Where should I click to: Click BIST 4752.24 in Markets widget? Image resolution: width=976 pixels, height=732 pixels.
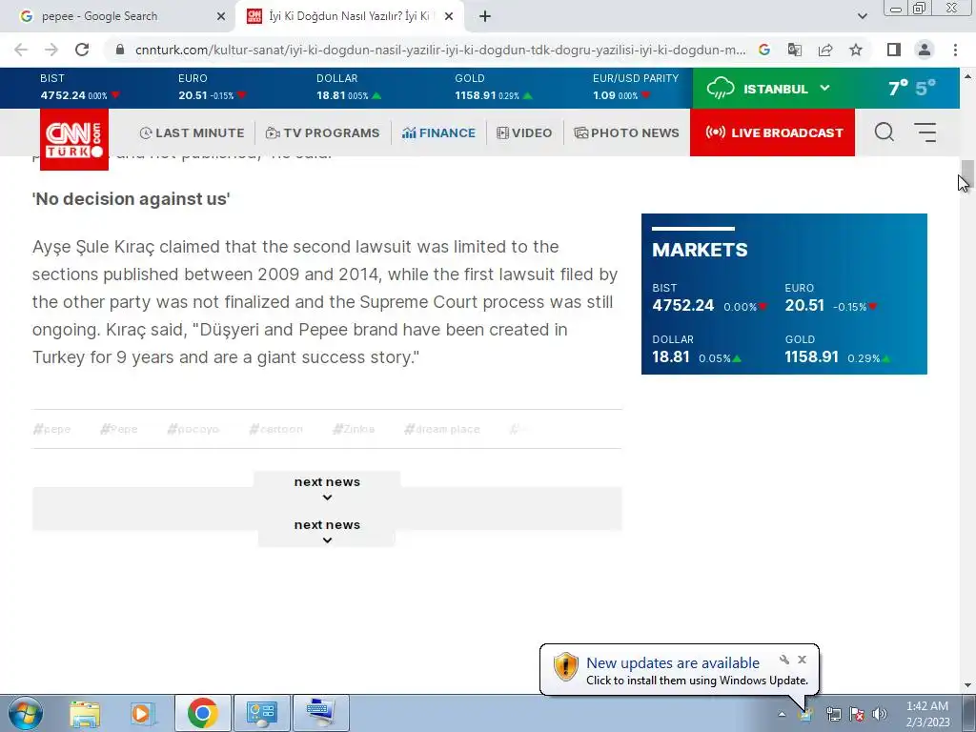(709, 297)
